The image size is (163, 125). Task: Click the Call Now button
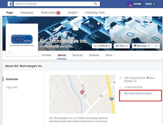point(102,46)
